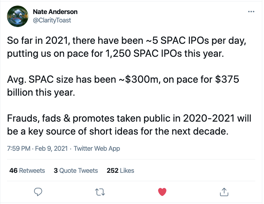View the 3 Quote Tweets list
Screen dimensions: 264x204
coord(76,171)
